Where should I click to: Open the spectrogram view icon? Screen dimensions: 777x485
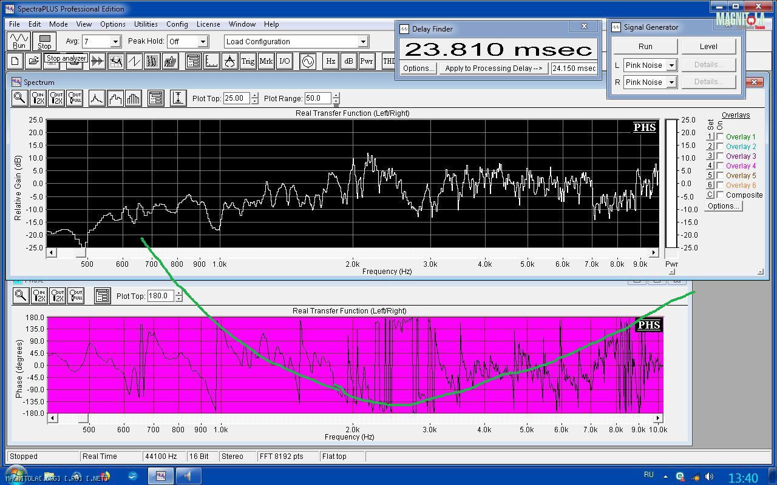pyautogui.click(x=152, y=61)
